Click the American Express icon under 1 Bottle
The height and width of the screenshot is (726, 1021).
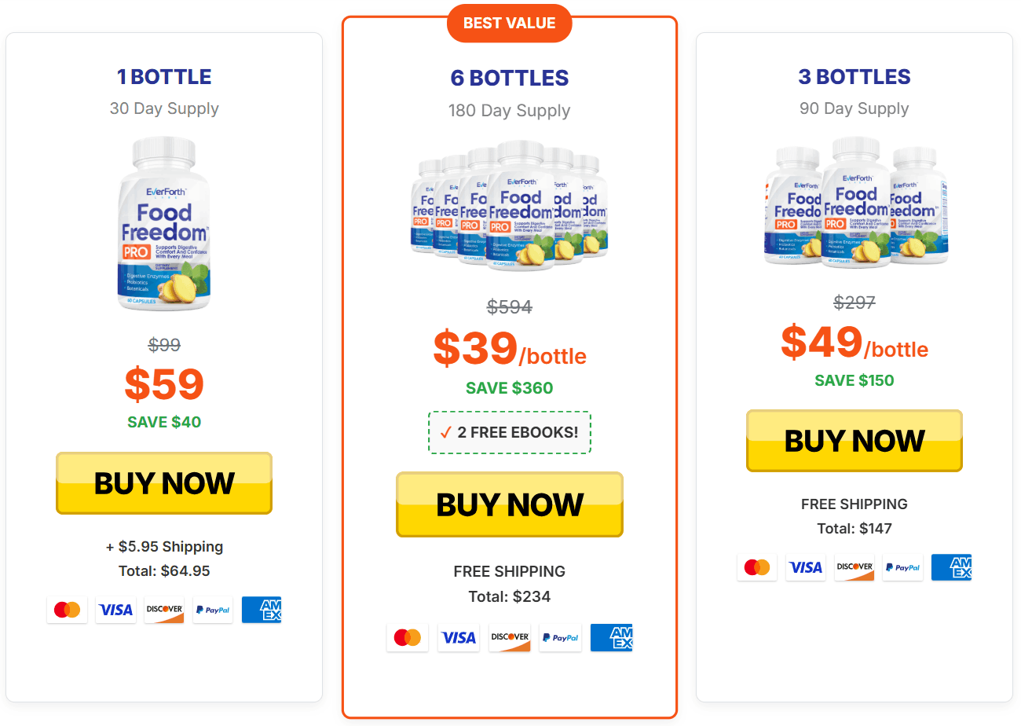[x=262, y=610]
